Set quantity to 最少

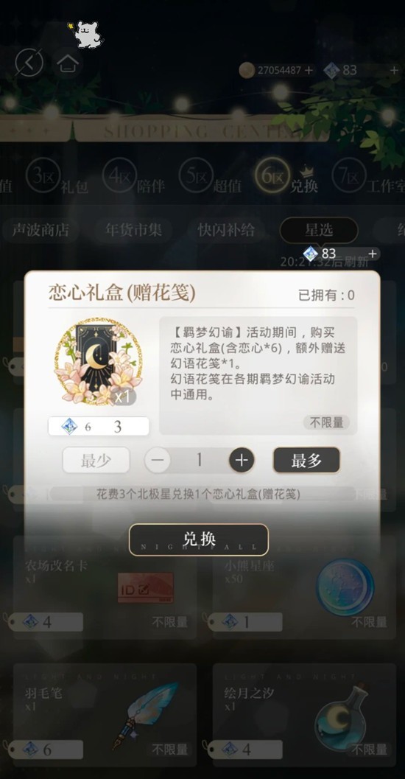click(x=96, y=461)
